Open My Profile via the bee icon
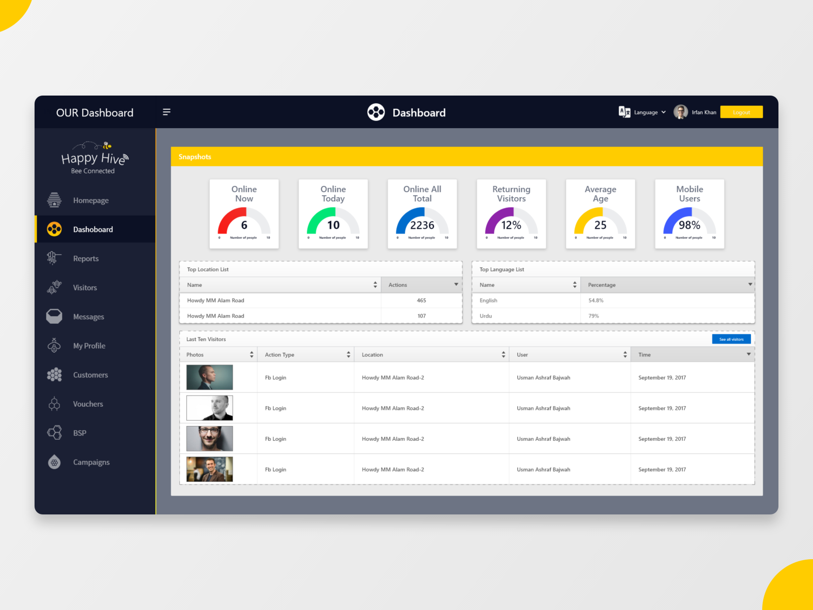 tap(53, 345)
